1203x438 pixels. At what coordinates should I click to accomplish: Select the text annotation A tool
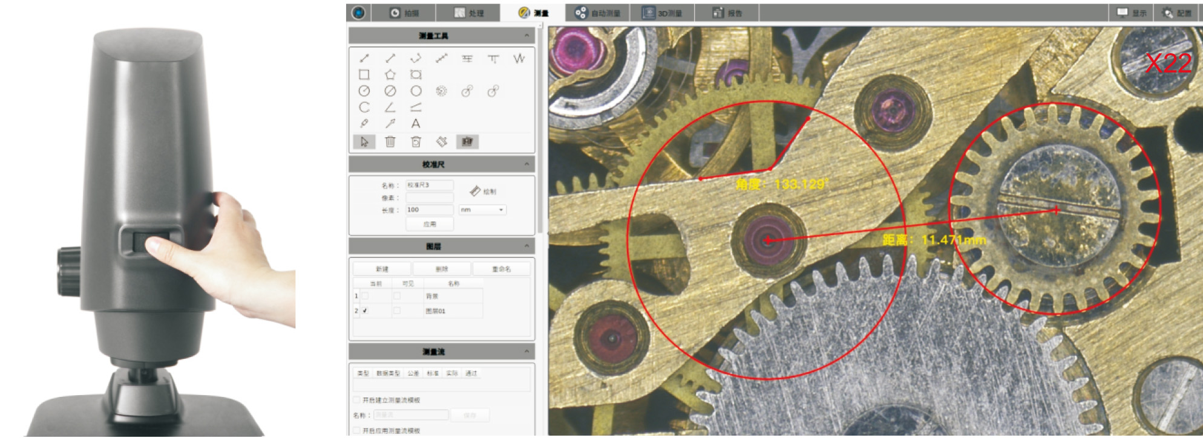pyautogui.click(x=416, y=123)
